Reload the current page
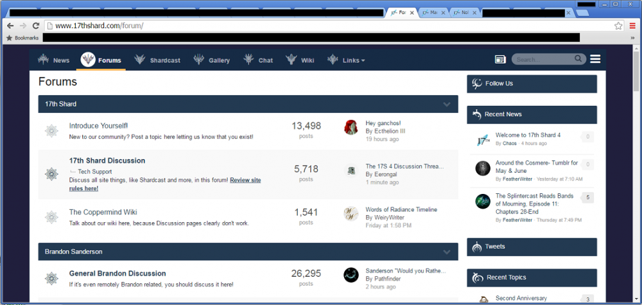 coord(35,26)
